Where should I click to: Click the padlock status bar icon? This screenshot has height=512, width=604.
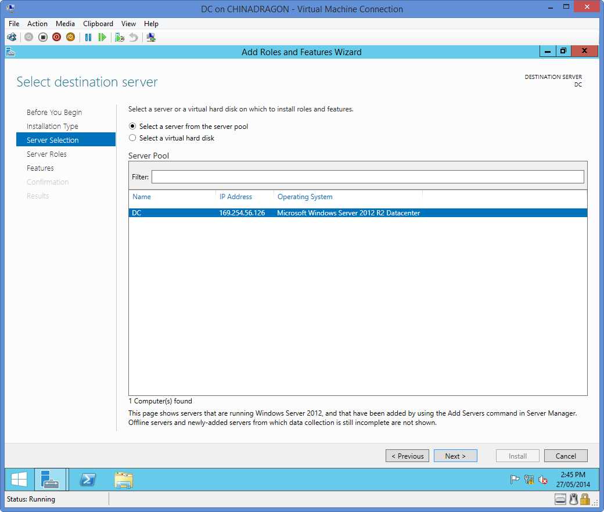coord(585,499)
